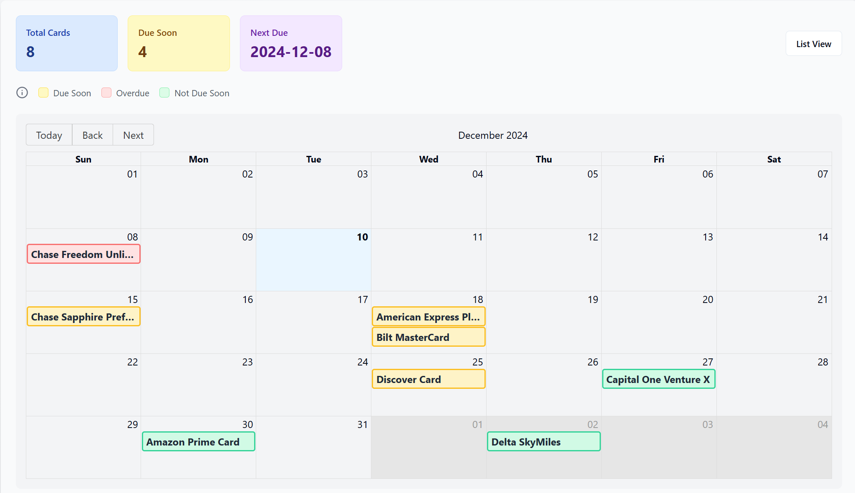This screenshot has height=493, width=855.
Task: Click the Capital One Venture X card icon
Action: click(659, 379)
